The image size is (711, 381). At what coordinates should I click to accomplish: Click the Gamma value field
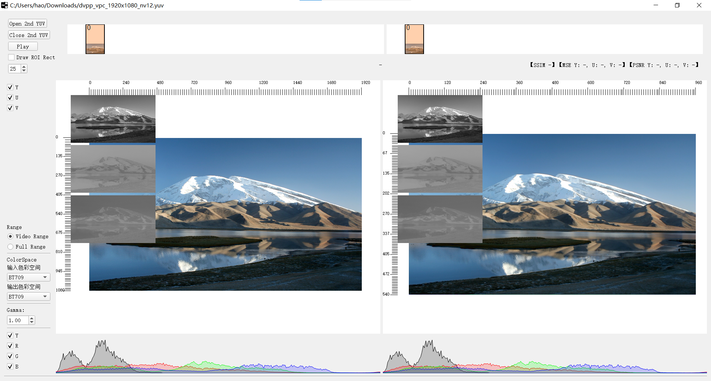click(18, 320)
